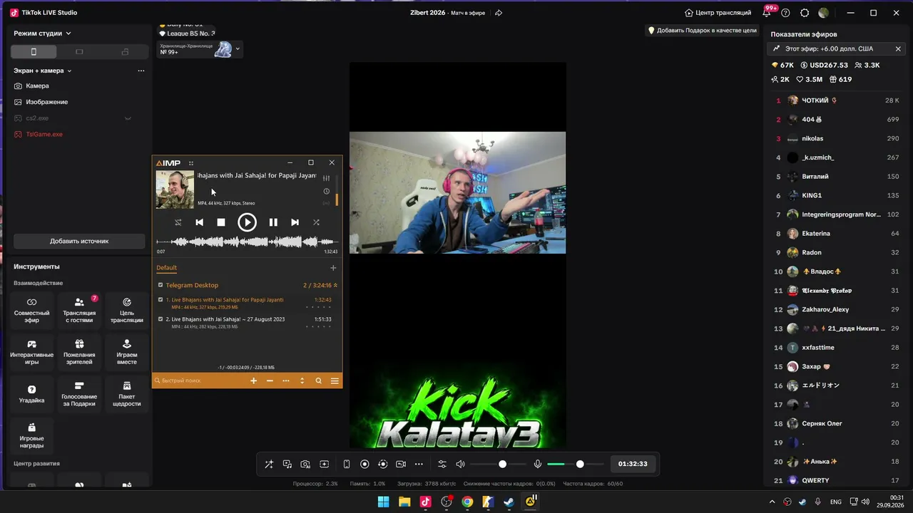Click the AIMP add files plus icon in the bottom bar
The image size is (913, 513).
pyautogui.click(x=253, y=381)
